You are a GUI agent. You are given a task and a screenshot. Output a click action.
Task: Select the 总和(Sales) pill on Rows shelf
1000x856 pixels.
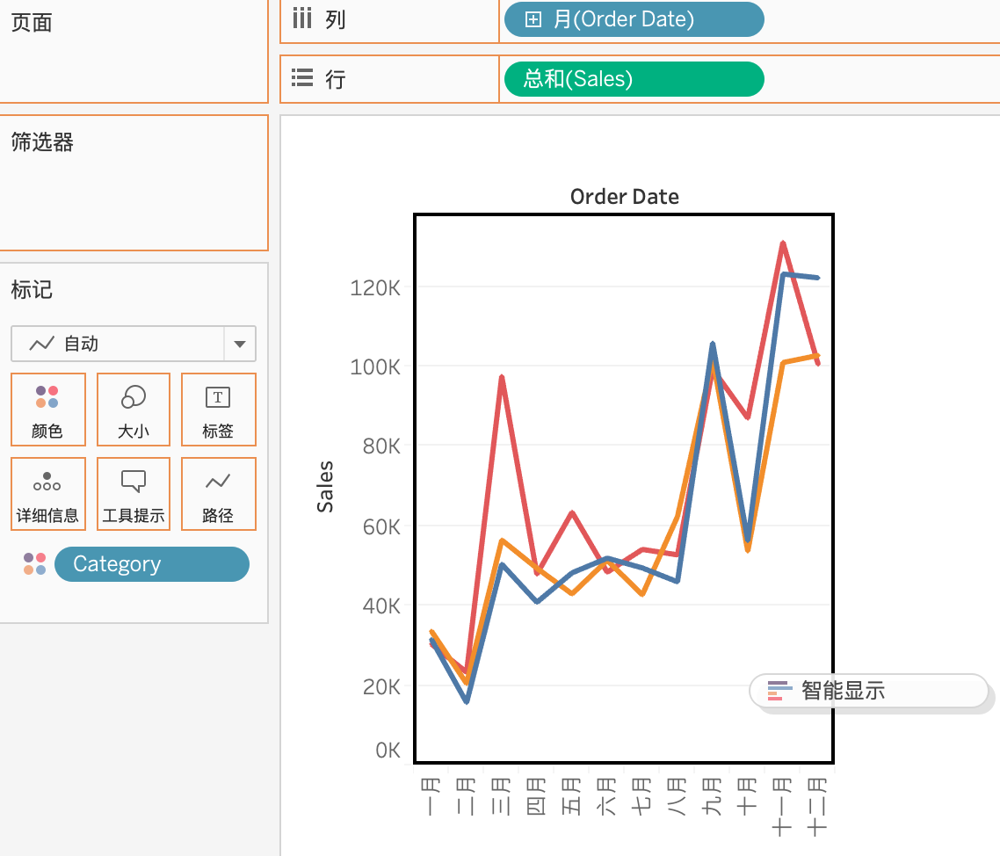point(634,79)
